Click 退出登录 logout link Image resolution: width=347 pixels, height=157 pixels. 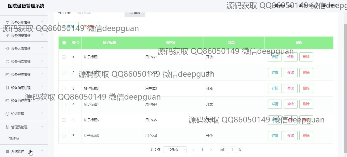330,6
